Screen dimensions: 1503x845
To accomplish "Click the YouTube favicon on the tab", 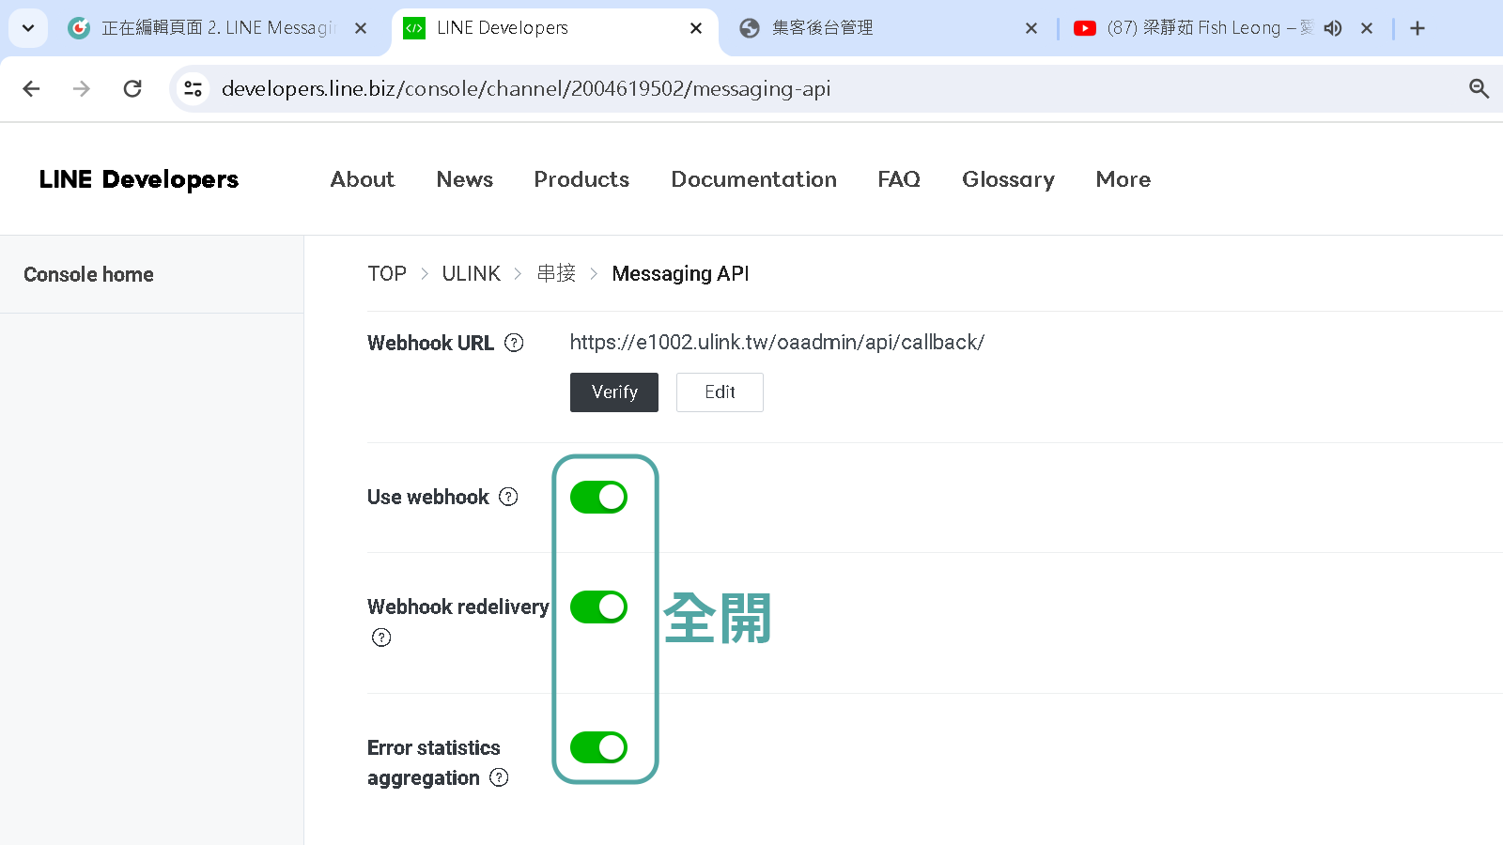I will (x=1085, y=28).
